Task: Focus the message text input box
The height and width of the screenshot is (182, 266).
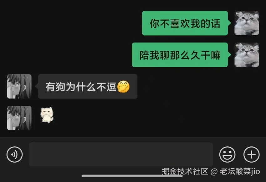Action: tap(121, 154)
